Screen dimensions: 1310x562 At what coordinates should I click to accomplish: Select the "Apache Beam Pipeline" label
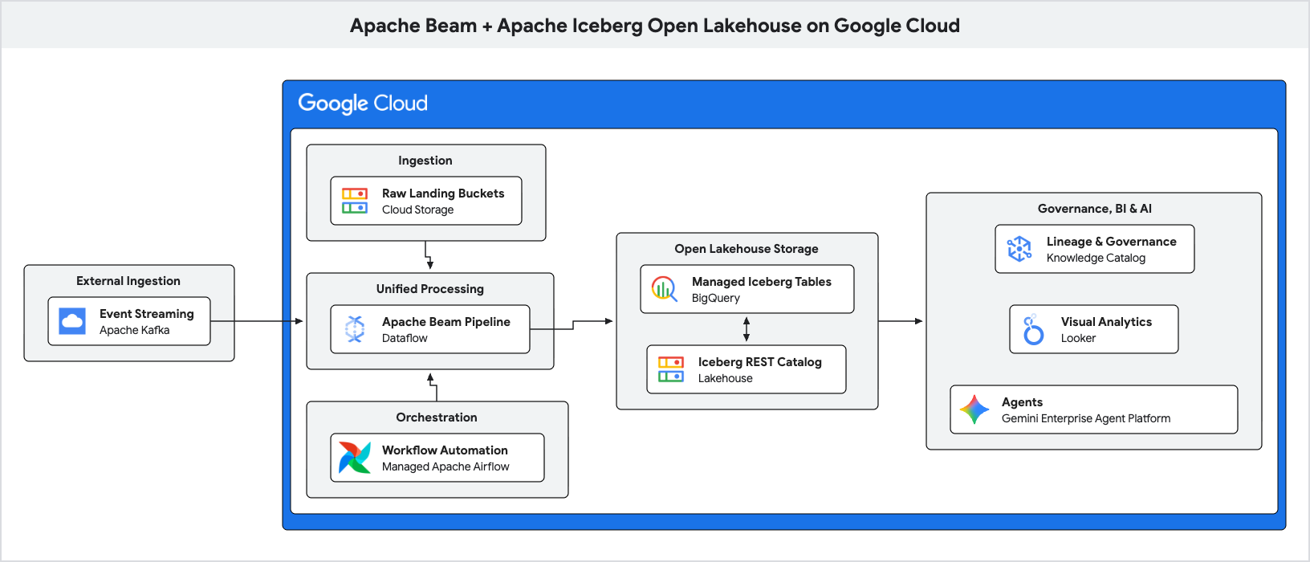(x=446, y=322)
